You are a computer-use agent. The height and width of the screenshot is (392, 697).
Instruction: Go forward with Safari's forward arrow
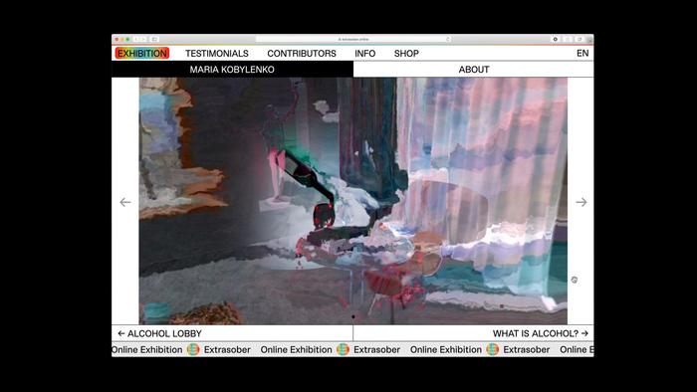coord(143,39)
